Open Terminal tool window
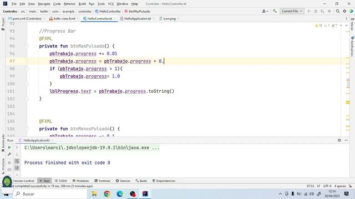Image resolution: width=355 pixels, height=199 pixels. (102, 181)
